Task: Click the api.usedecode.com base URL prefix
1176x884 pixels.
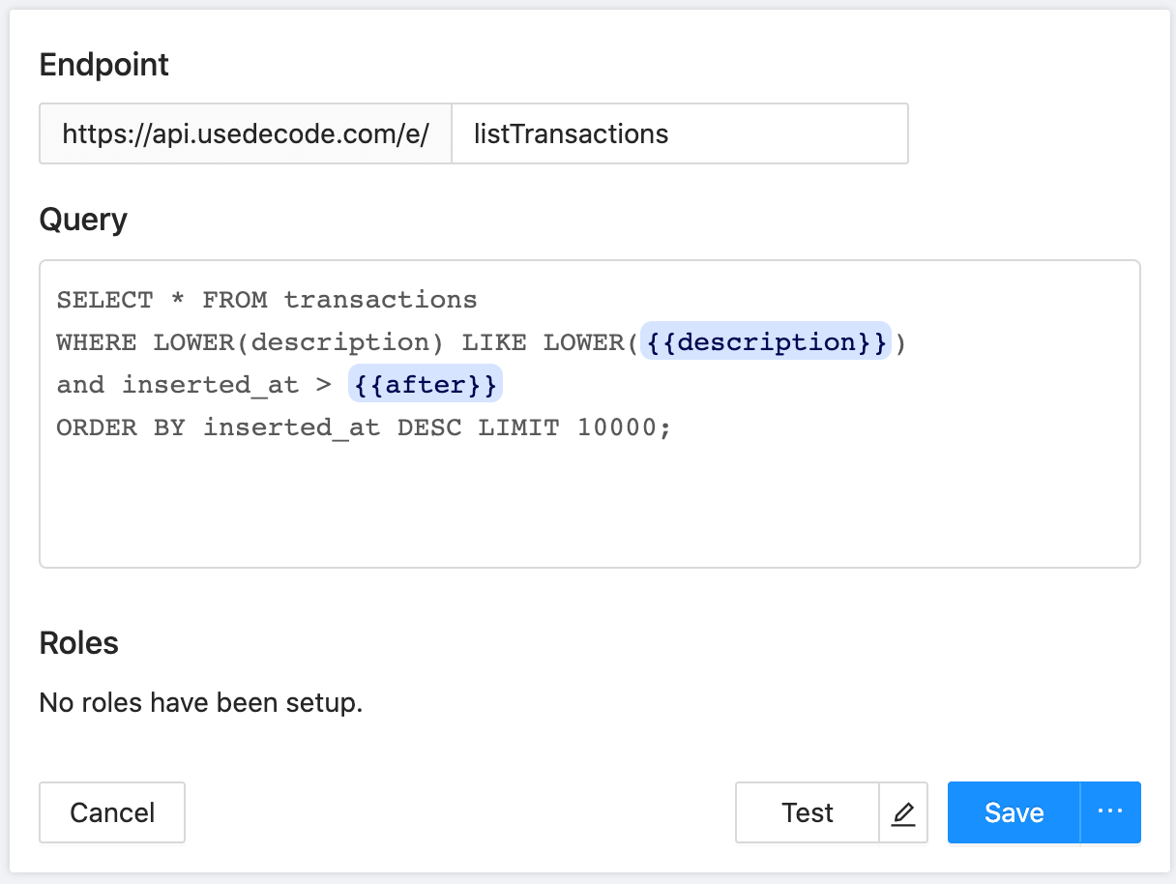Action: (246, 133)
